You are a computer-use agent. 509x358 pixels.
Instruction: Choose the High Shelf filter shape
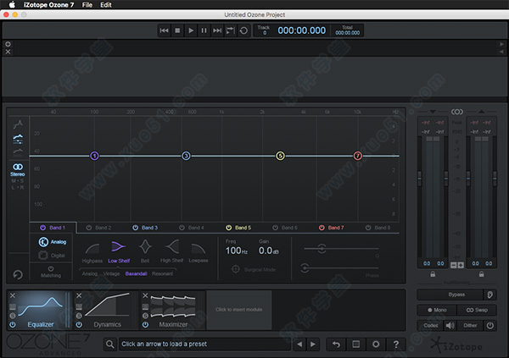[x=171, y=251]
